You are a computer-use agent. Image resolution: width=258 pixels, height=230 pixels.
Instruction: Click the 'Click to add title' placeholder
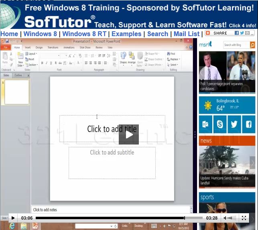[112, 129]
